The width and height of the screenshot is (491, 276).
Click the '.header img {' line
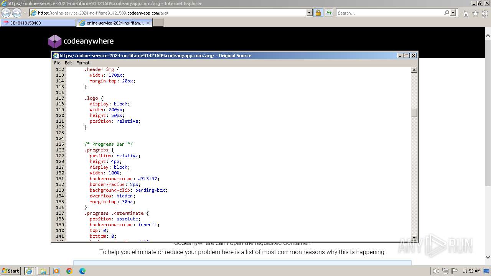(x=102, y=69)
